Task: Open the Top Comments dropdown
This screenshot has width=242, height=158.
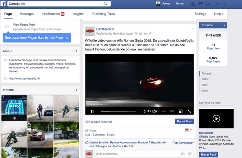Action: point(183,143)
